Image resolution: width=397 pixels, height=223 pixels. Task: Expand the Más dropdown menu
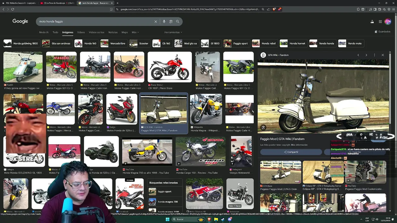pos(135,32)
